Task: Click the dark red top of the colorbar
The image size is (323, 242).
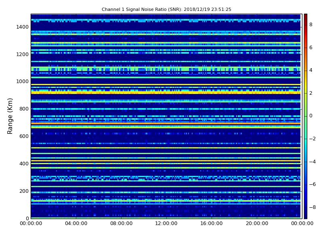Action: (x=306, y=17)
